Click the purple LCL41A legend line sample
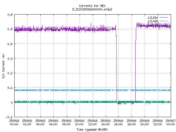This screenshot has height=132, width=176. [163, 17]
